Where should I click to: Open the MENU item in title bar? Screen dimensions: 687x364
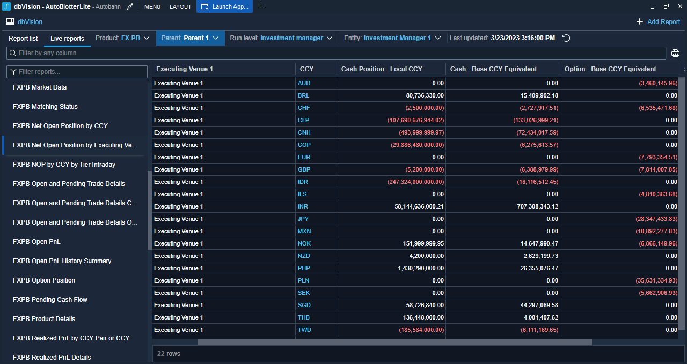152,6
